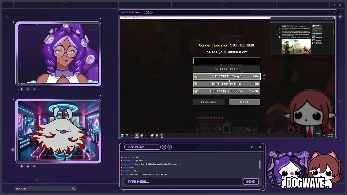Select TRIAL CHAMBER 01 destination
This screenshot has height=195, width=347.
pos(227,84)
